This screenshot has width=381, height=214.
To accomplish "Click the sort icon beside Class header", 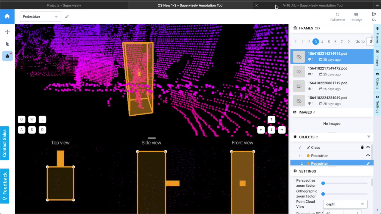I will (x=300, y=147).
